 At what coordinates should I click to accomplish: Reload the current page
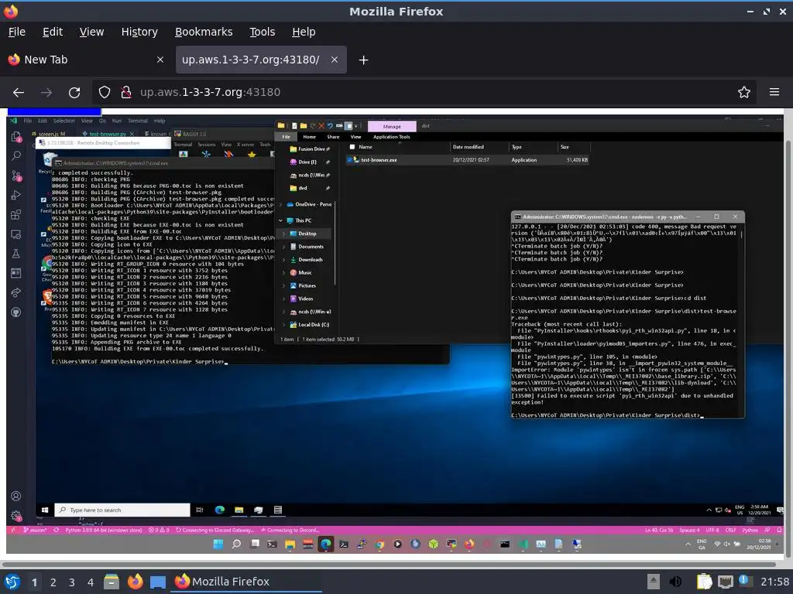pos(74,93)
